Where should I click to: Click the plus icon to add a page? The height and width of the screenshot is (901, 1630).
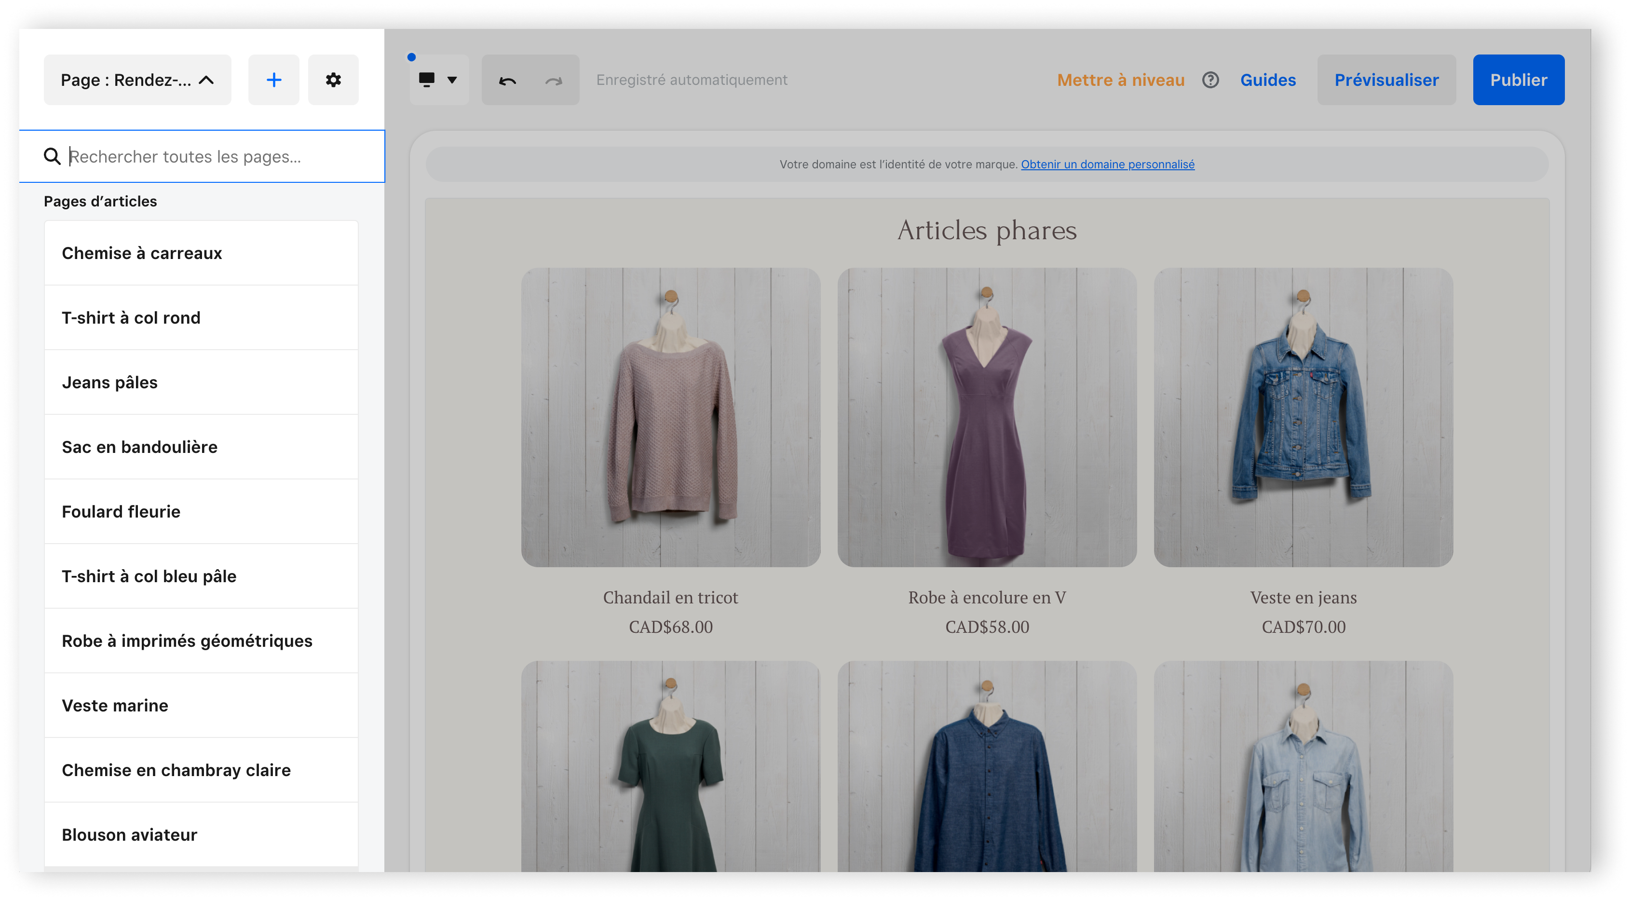click(273, 80)
